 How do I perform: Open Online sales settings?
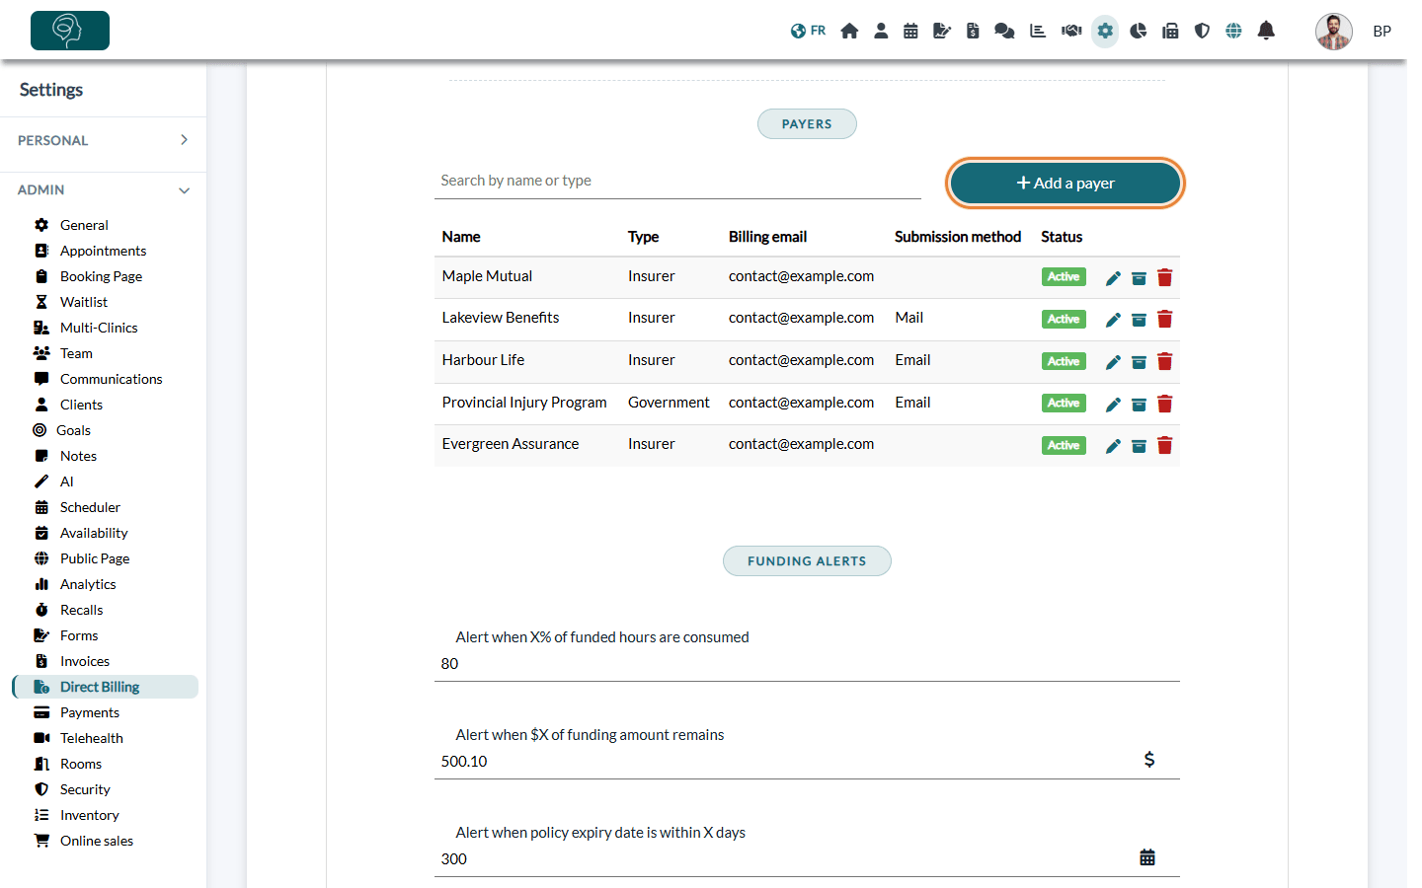(96, 841)
